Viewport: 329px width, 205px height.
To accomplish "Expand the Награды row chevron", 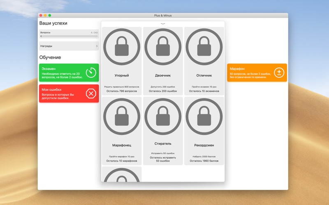I will tap(97, 46).
